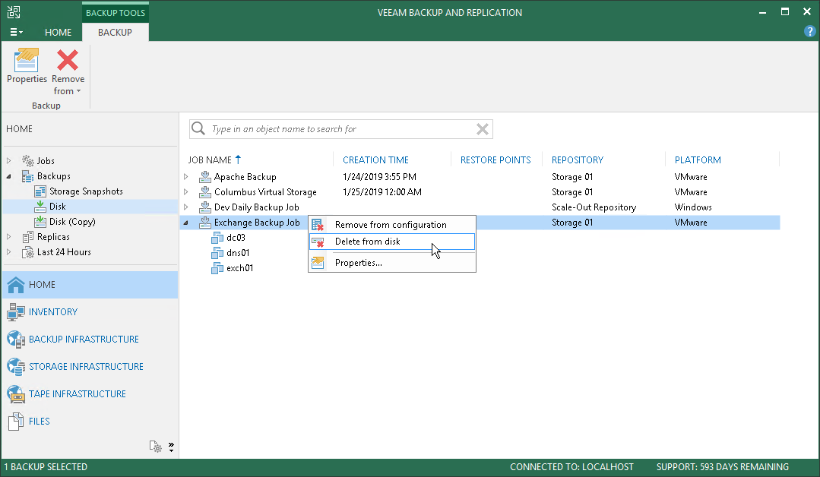
Task: Select the Disk (Copy) tree item
Action: 72,222
